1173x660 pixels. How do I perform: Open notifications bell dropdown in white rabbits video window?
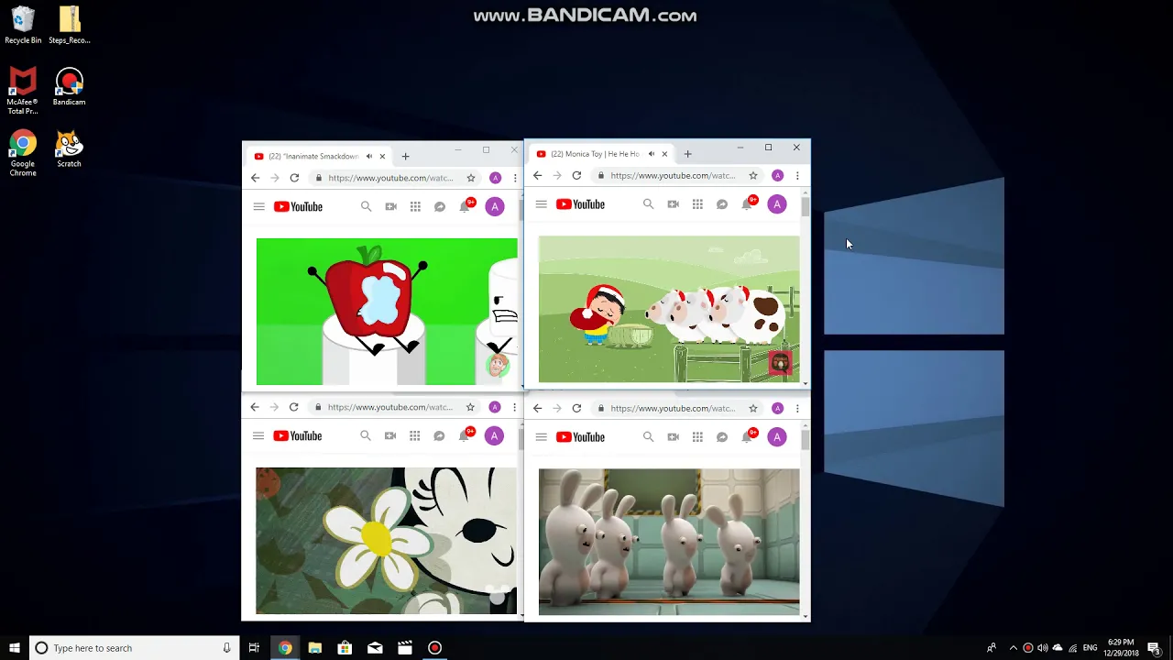(748, 437)
